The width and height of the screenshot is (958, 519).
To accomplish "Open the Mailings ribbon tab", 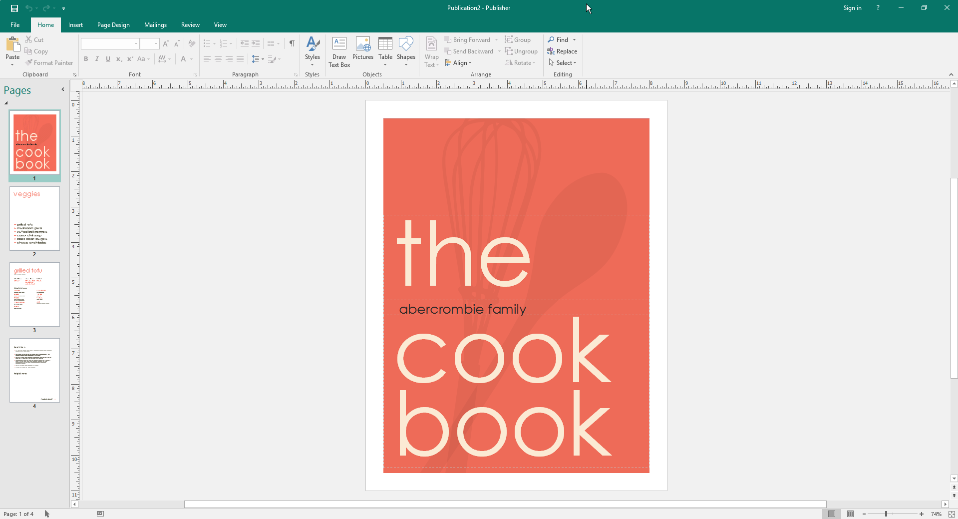I will click(155, 24).
